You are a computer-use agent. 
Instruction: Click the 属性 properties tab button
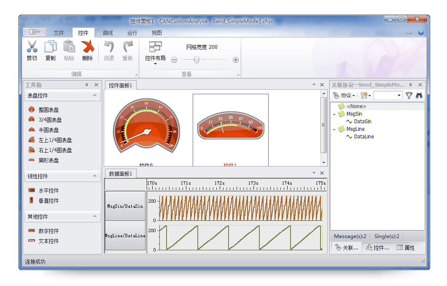pos(405,248)
